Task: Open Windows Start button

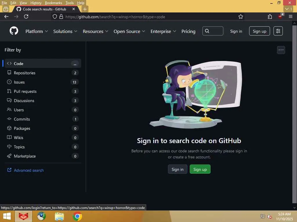Action: (x=7, y=216)
